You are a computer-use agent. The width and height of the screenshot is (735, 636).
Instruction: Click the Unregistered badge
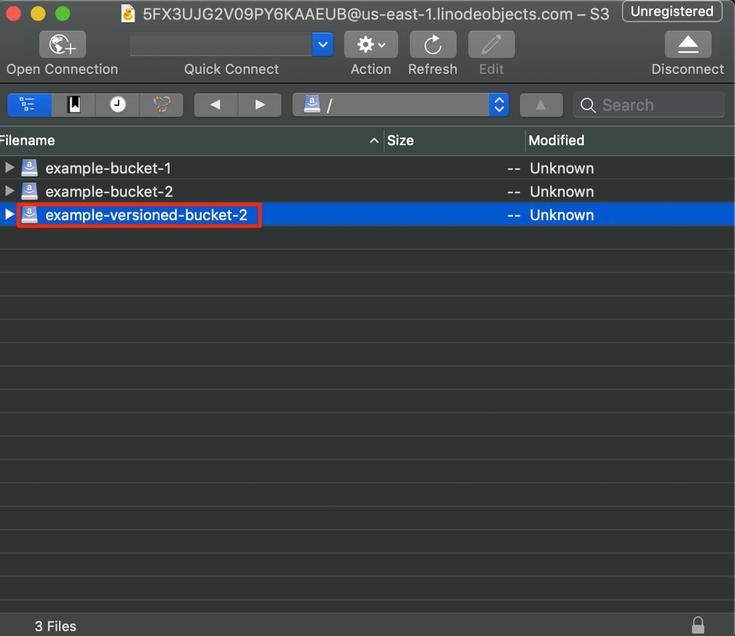tap(671, 11)
